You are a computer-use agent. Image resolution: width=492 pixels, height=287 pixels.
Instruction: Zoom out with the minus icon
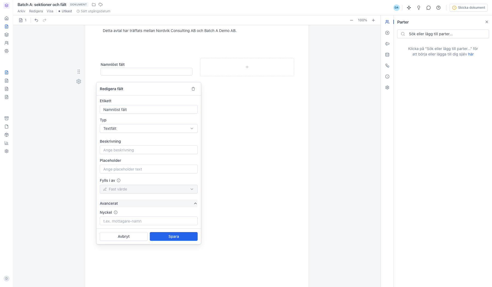coord(352,20)
